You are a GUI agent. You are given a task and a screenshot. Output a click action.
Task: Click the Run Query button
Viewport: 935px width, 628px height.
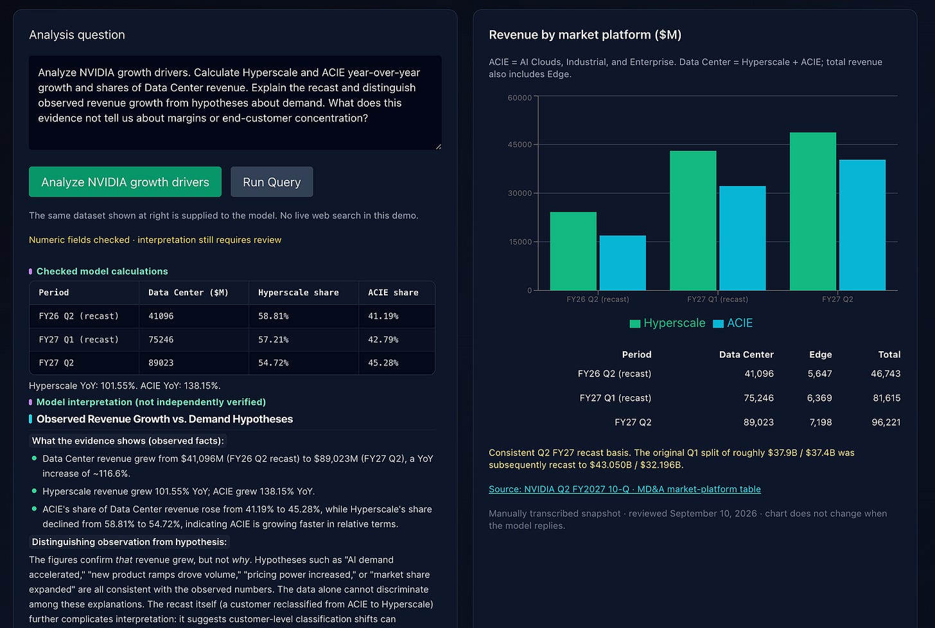(272, 182)
